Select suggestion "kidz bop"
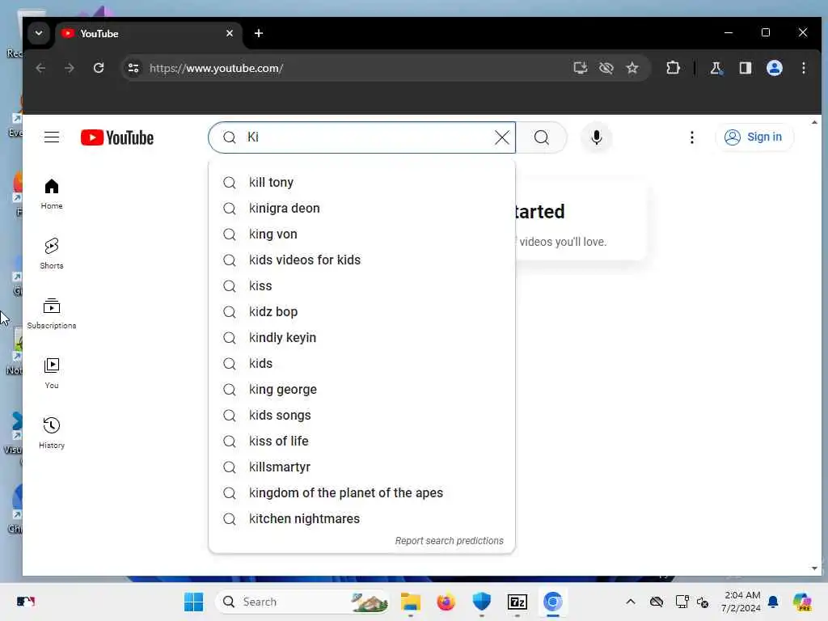The width and height of the screenshot is (828, 621). [x=361, y=311]
